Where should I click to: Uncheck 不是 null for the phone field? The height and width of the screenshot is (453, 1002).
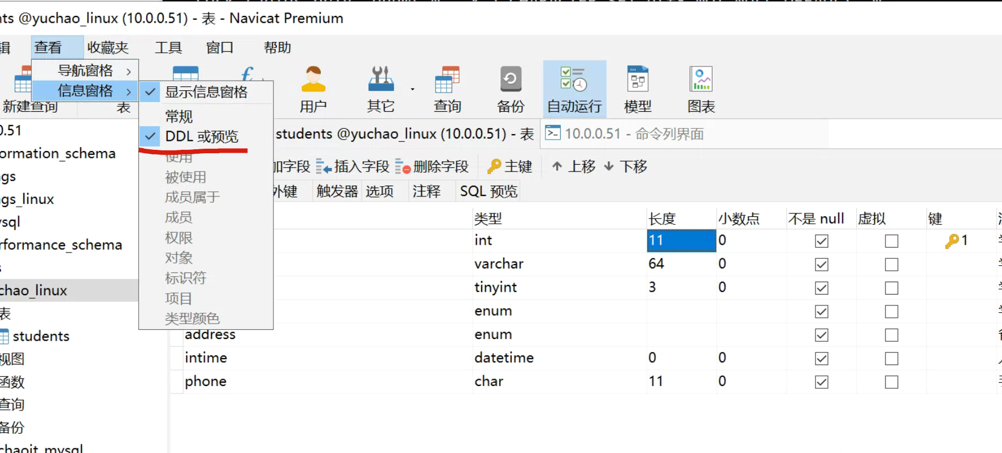pyautogui.click(x=821, y=382)
